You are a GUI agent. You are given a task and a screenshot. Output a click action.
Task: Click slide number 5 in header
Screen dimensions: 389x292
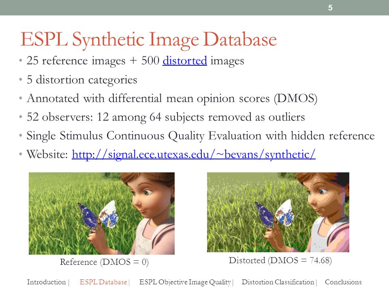330,8
